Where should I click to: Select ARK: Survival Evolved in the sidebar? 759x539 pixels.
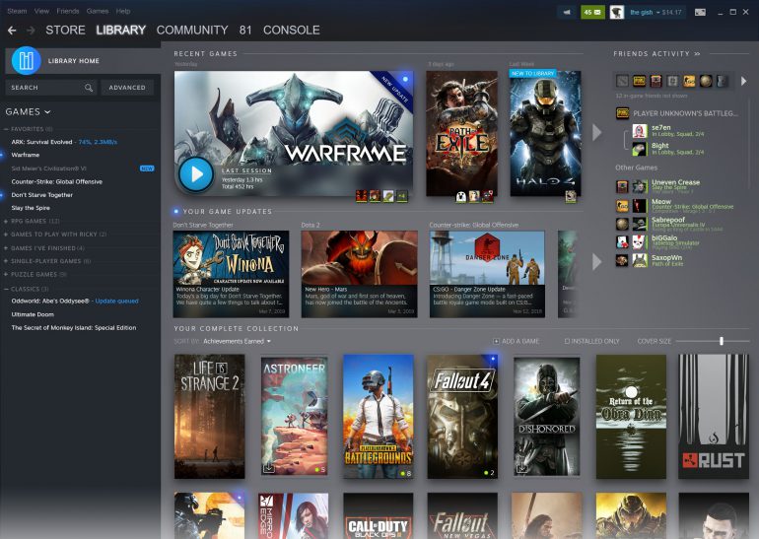41,142
